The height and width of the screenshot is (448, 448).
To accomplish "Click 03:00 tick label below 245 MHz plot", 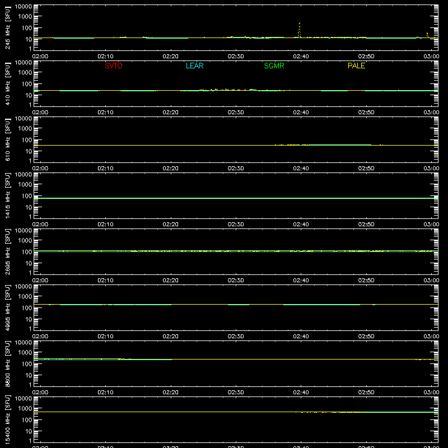I will (431, 57).
